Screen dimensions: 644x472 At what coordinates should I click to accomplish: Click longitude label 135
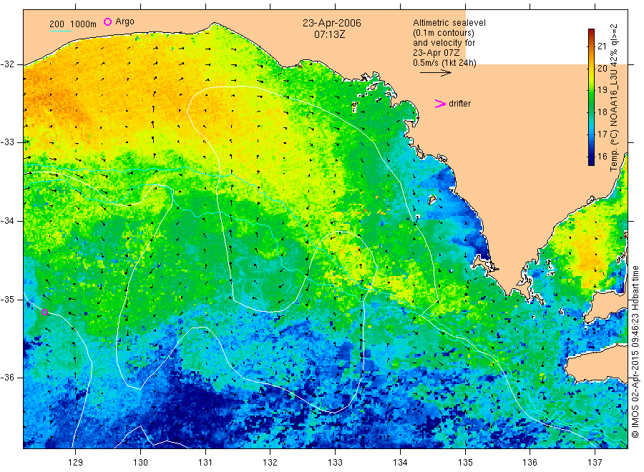click(465, 463)
